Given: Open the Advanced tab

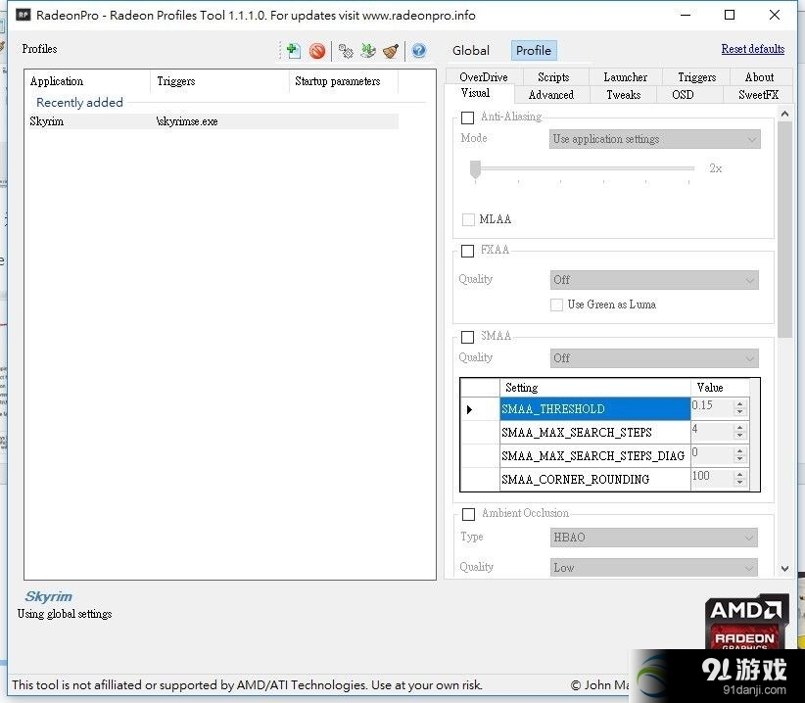Looking at the screenshot, I should [551, 95].
